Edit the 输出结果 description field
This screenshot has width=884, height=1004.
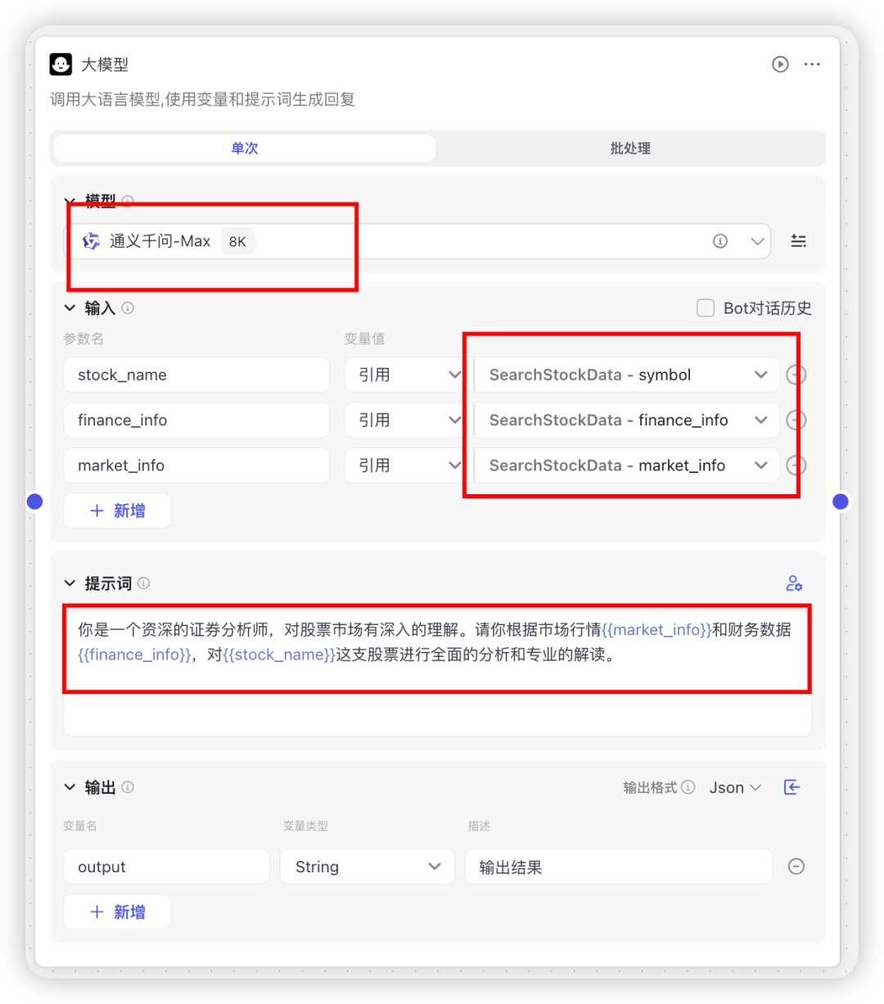pos(619,867)
